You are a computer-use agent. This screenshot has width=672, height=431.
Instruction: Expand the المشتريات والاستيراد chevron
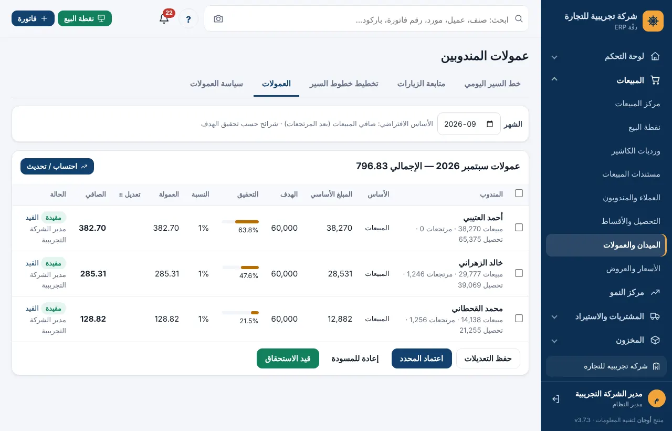coord(554,317)
